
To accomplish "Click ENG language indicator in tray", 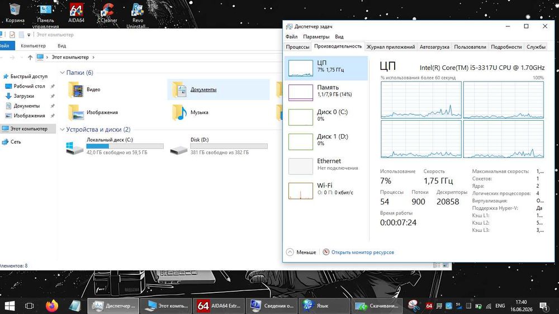I will point(500,306).
